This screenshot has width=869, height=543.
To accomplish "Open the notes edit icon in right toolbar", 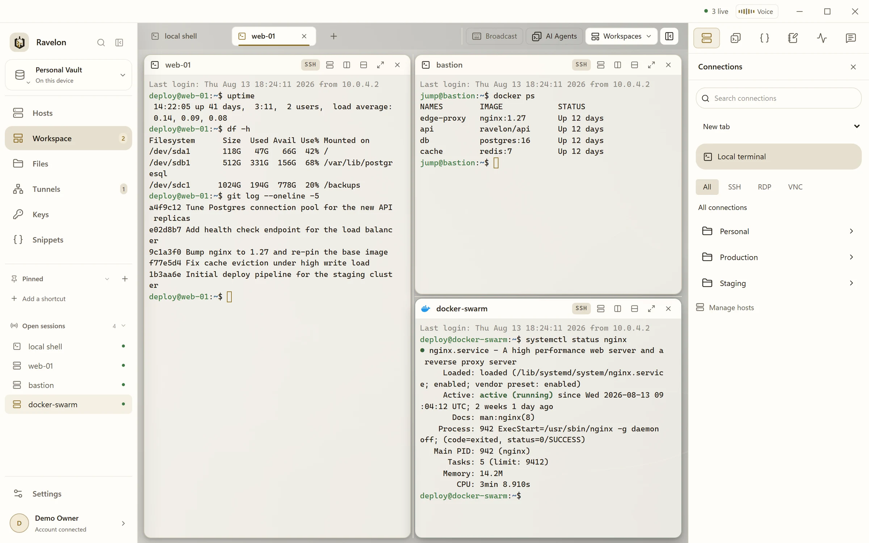I will [793, 38].
